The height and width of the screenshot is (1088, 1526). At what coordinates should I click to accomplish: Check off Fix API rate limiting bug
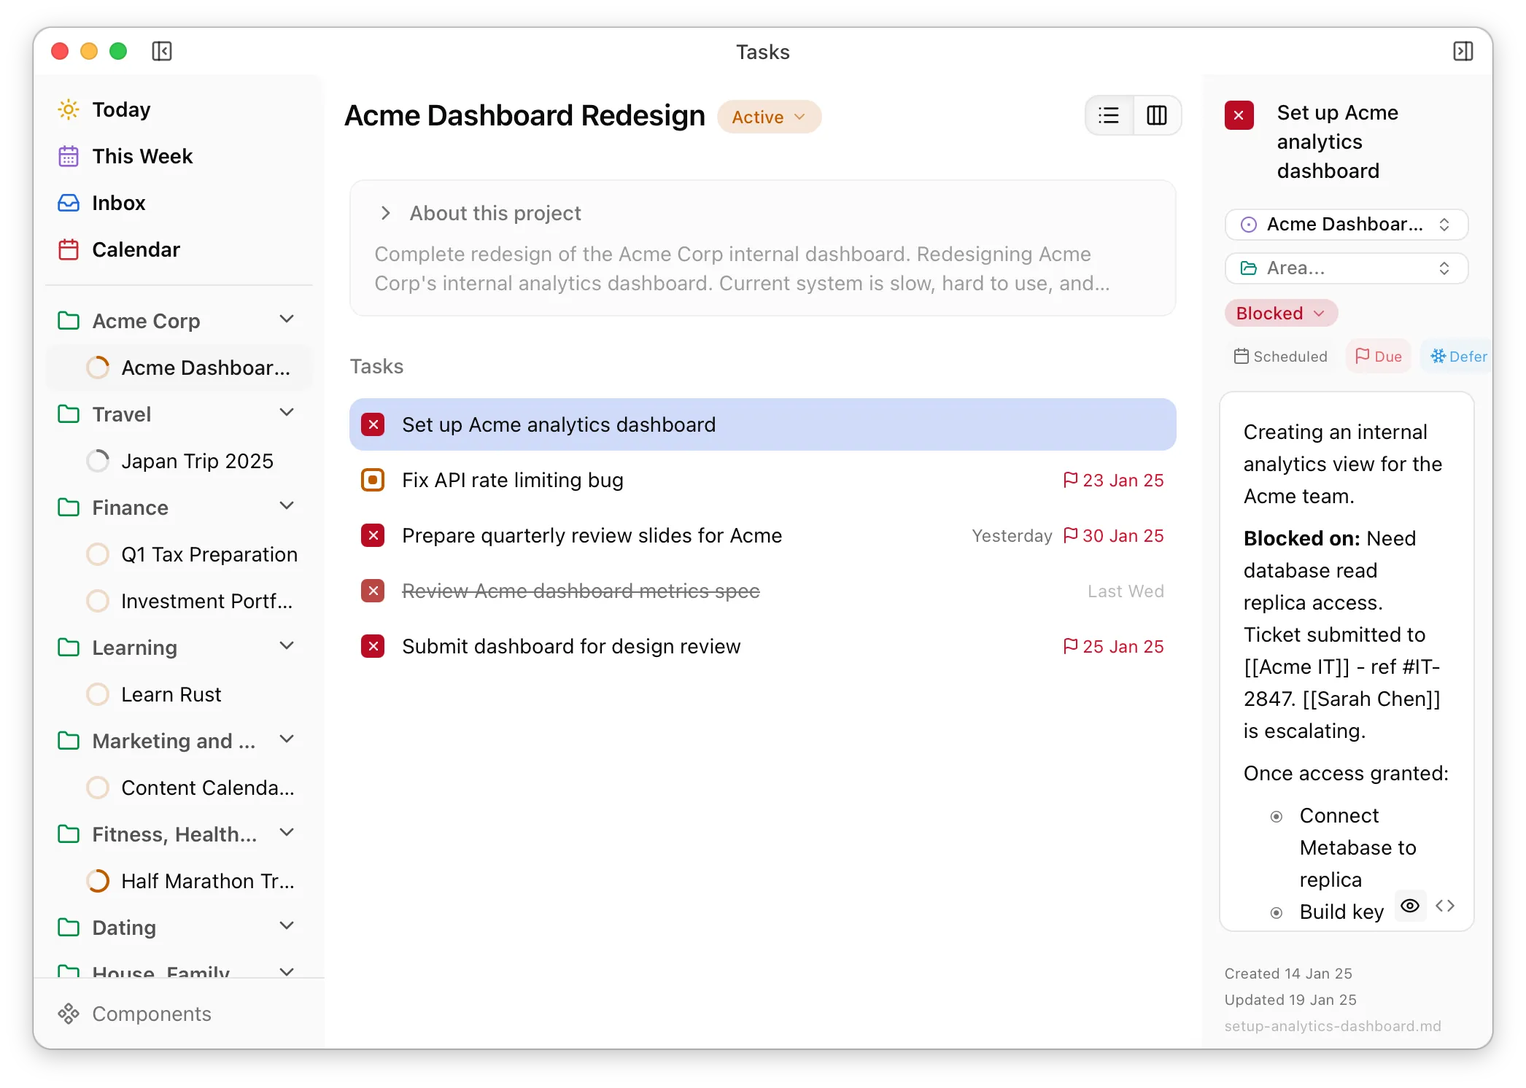373,480
